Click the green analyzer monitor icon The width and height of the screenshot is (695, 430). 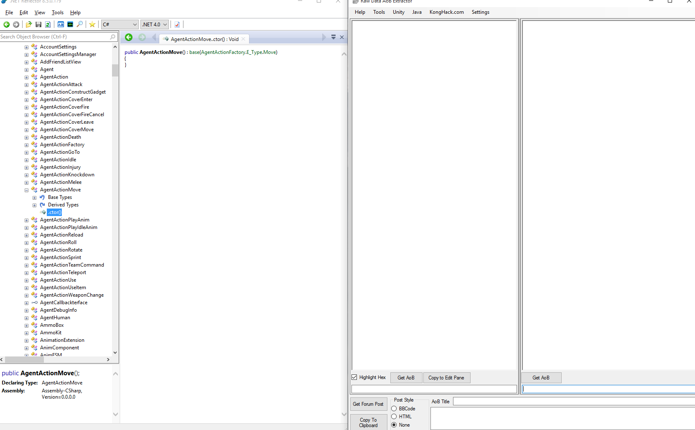pos(70,25)
